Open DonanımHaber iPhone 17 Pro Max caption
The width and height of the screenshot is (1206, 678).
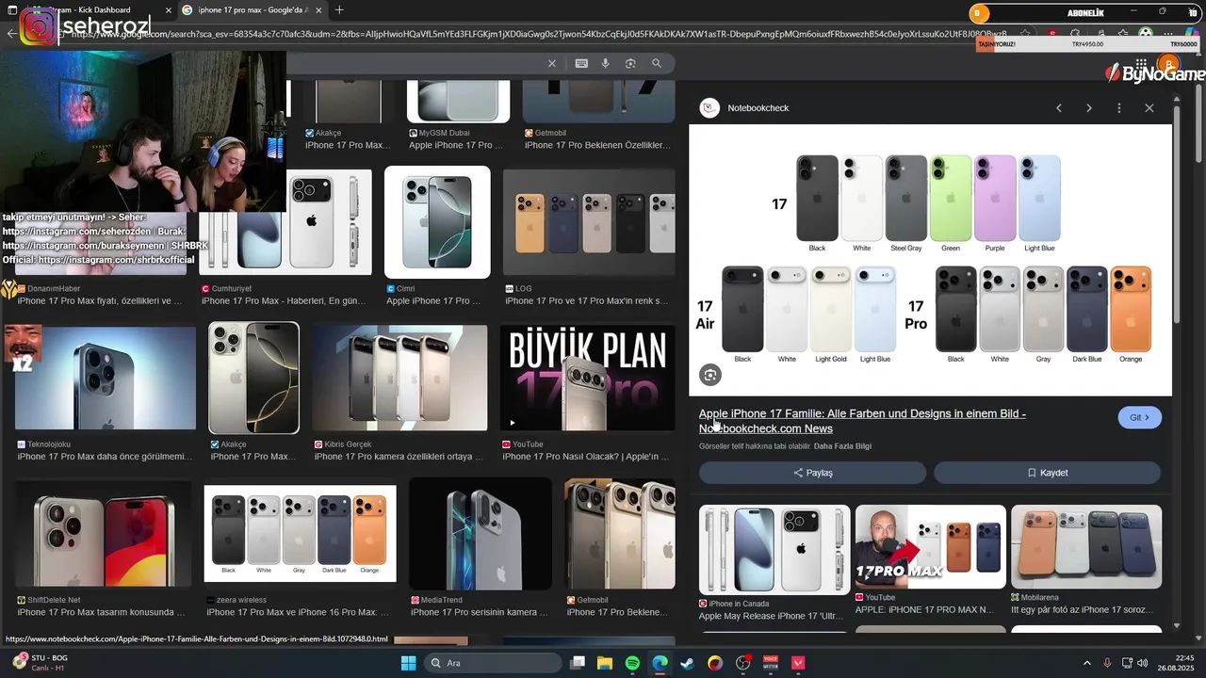100,301
